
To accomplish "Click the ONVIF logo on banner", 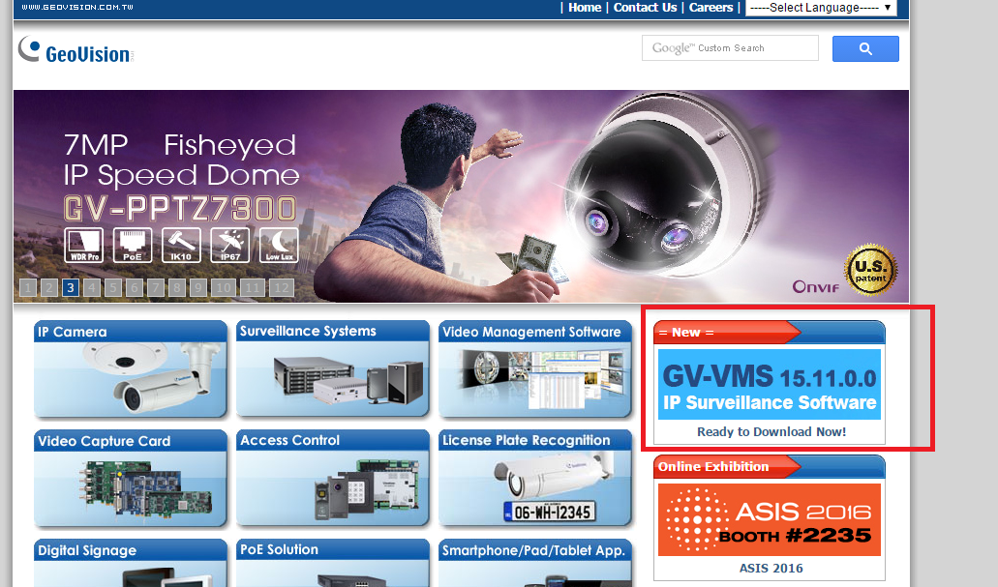I will pos(815,287).
